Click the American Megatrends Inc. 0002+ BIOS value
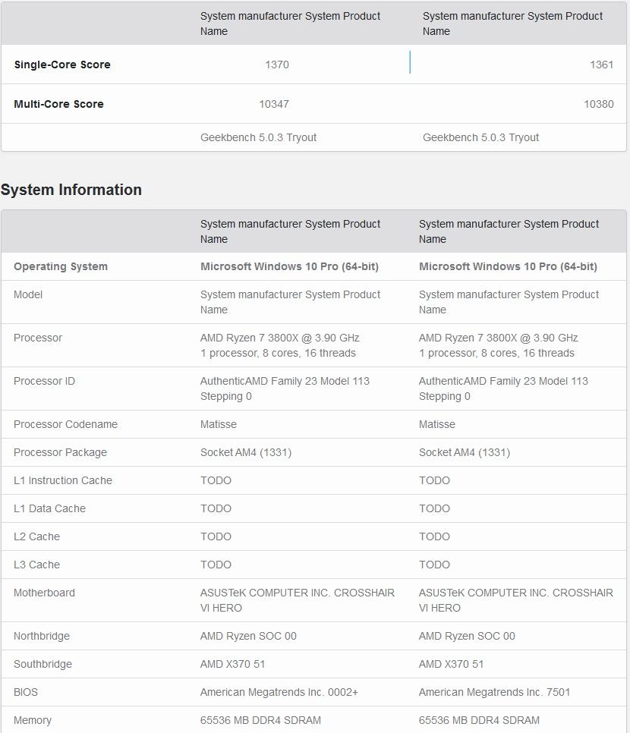 tap(279, 692)
